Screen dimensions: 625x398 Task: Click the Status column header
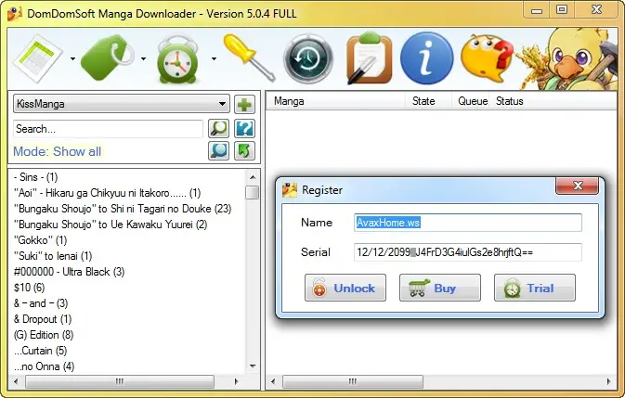click(554, 101)
